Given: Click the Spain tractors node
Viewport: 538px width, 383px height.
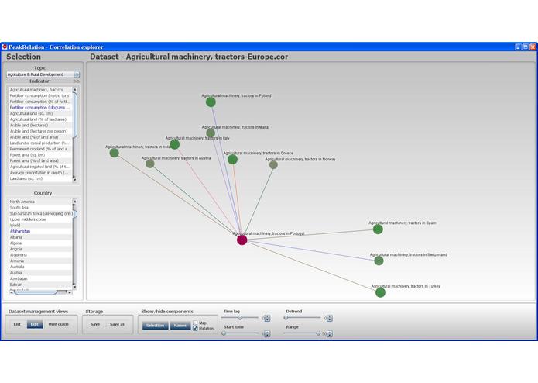Looking at the screenshot, I should (x=378, y=229).
